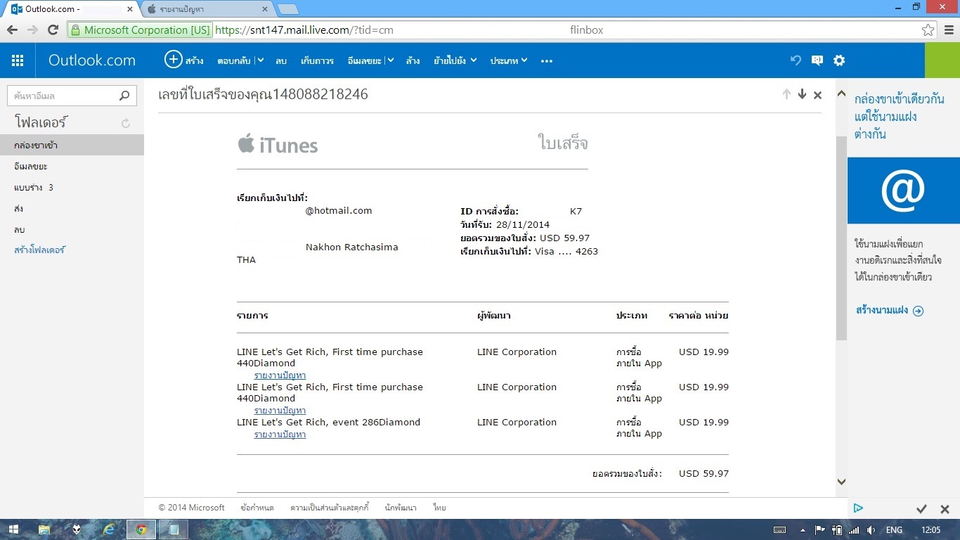Click the iTunes logo in receipt
This screenshot has width=960, height=540.
click(278, 145)
